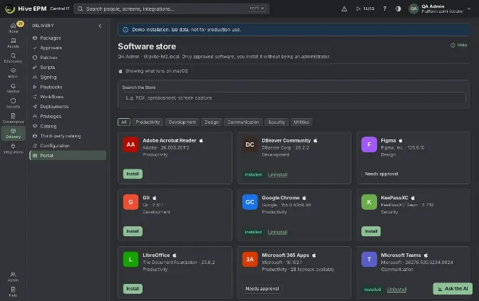
Task: Open Deployments in the Delivery menu
Action: coord(68,107)
